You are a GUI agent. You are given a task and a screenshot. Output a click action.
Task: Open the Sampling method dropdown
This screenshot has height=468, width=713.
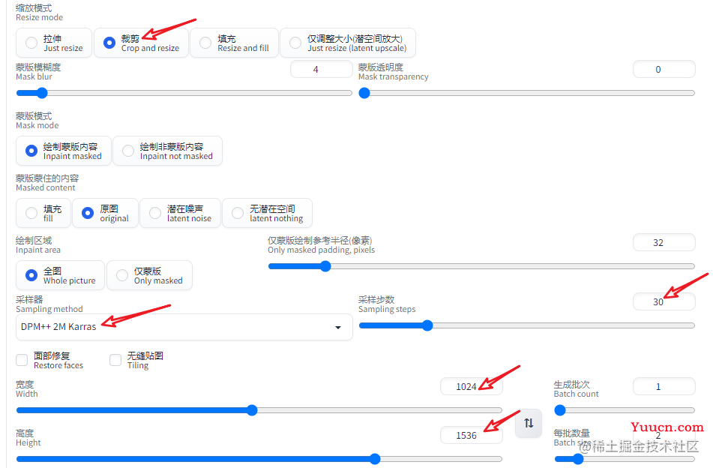184,327
